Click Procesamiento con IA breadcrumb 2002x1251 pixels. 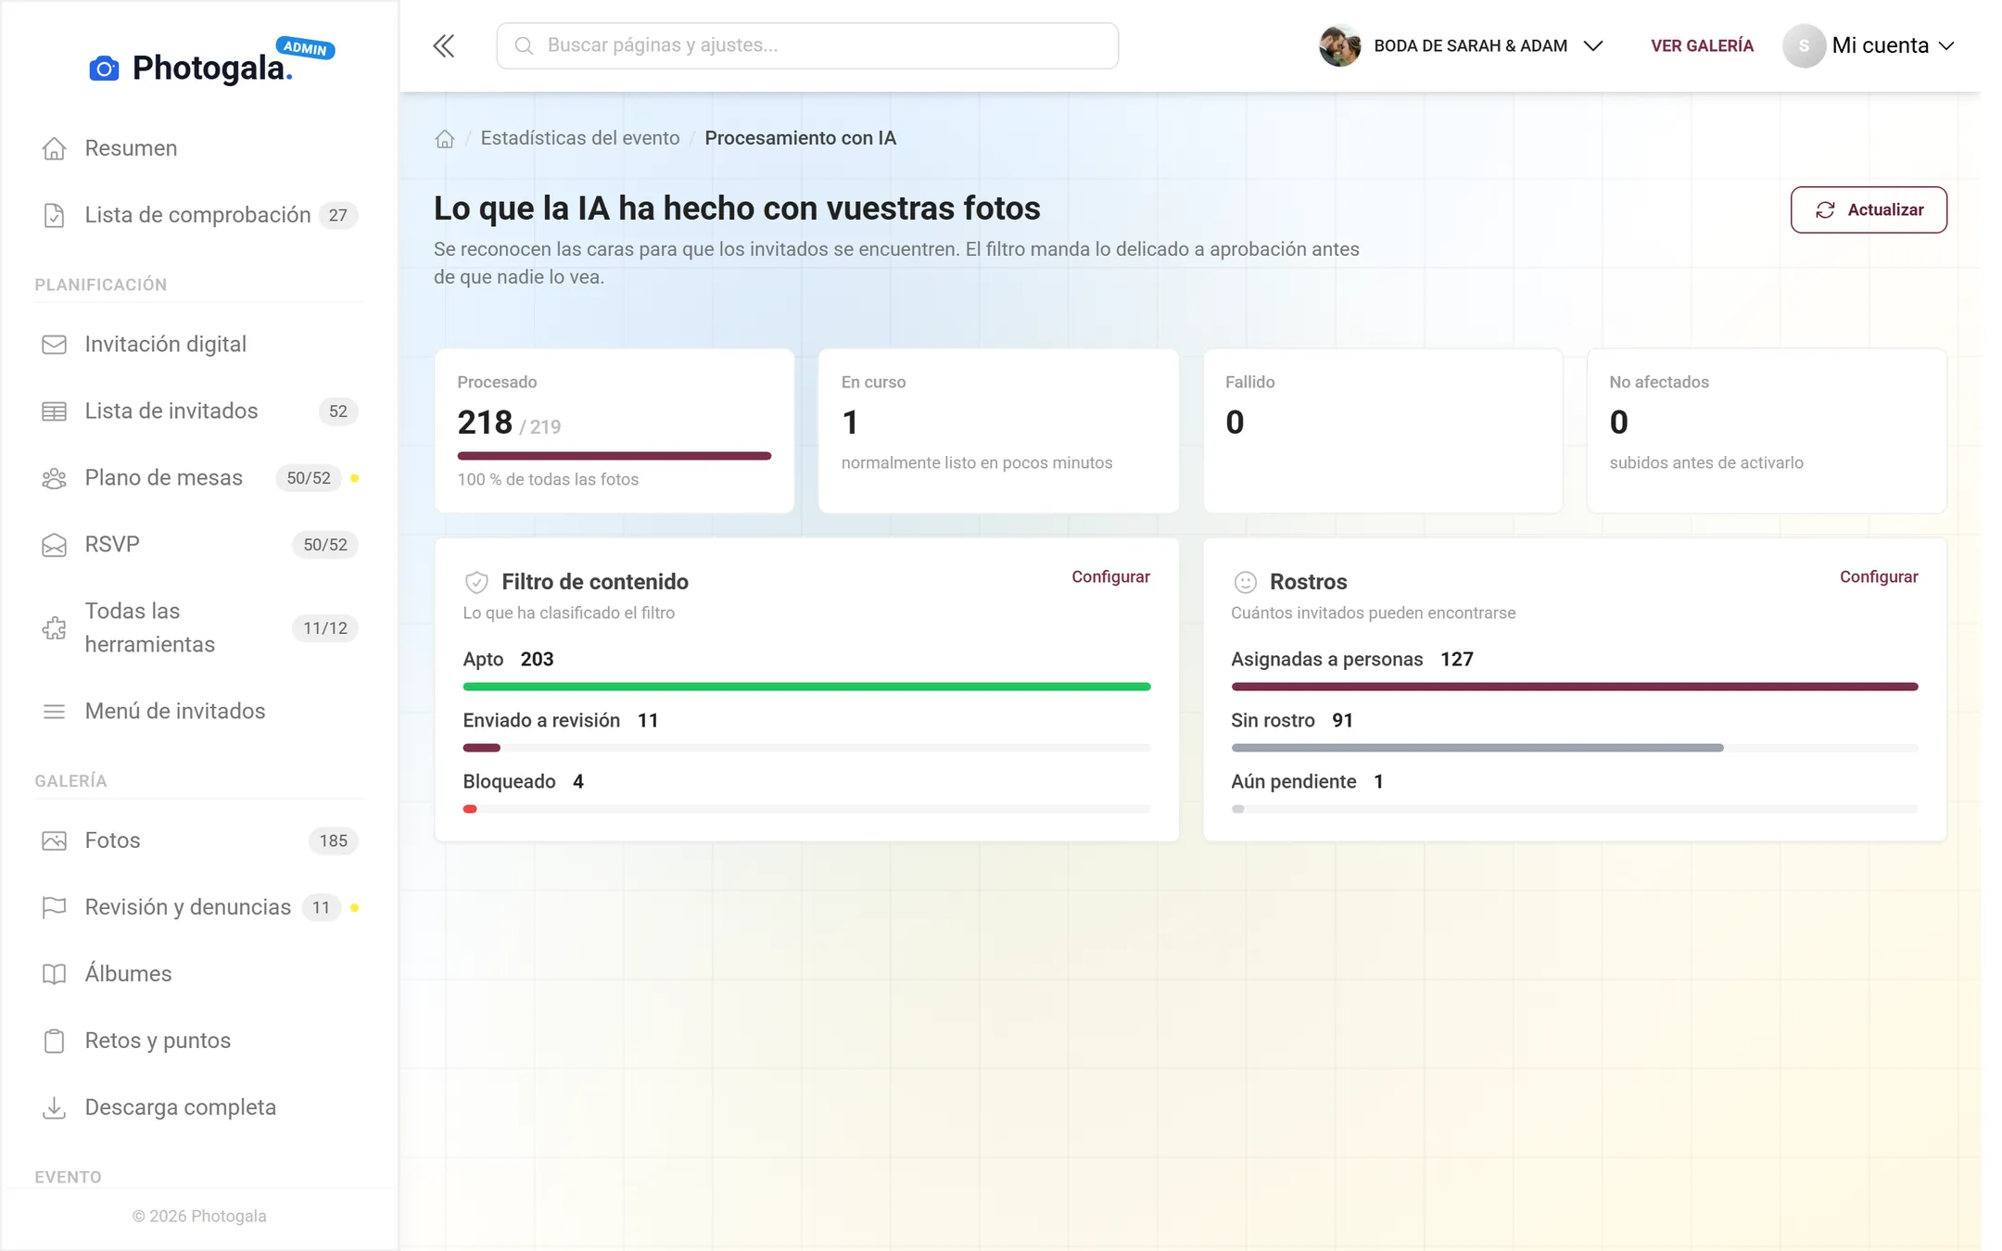(x=800, y=138)
